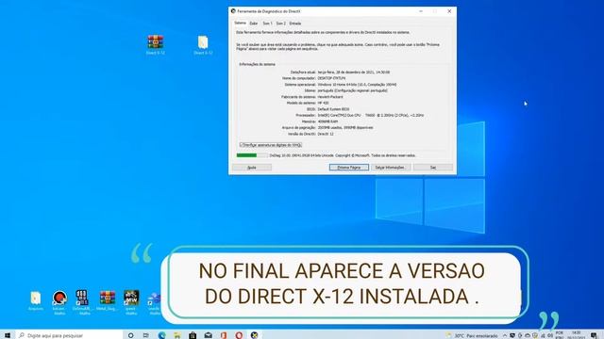Image resolution: width=604 pixels, height=339 pixels.
Task: Open the Som 2 tab
Action: [281, 24]
